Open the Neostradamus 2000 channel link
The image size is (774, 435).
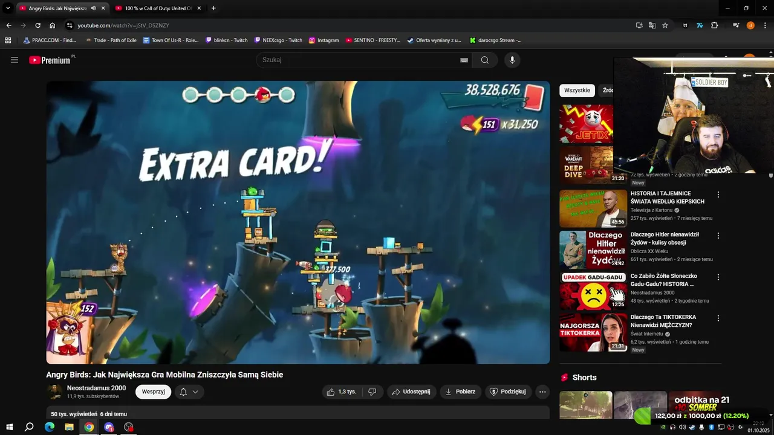pyautogui.click(x=96, y=388)
